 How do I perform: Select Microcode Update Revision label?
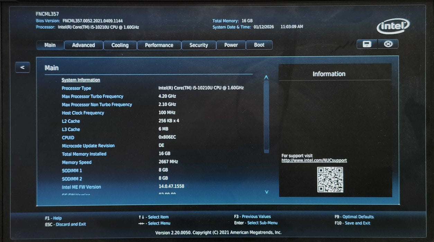click(x=88, y=146)
